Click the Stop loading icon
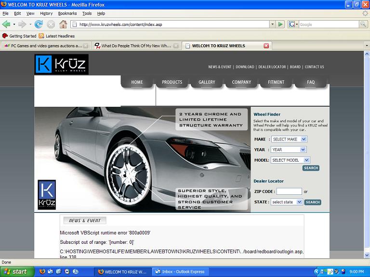The width and height of the screenshot is (370, 277). point(51,24)
